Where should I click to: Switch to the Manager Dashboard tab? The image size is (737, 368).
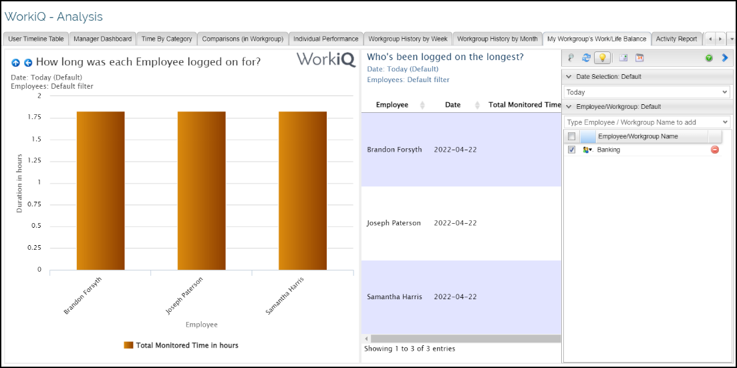[102, 39]
